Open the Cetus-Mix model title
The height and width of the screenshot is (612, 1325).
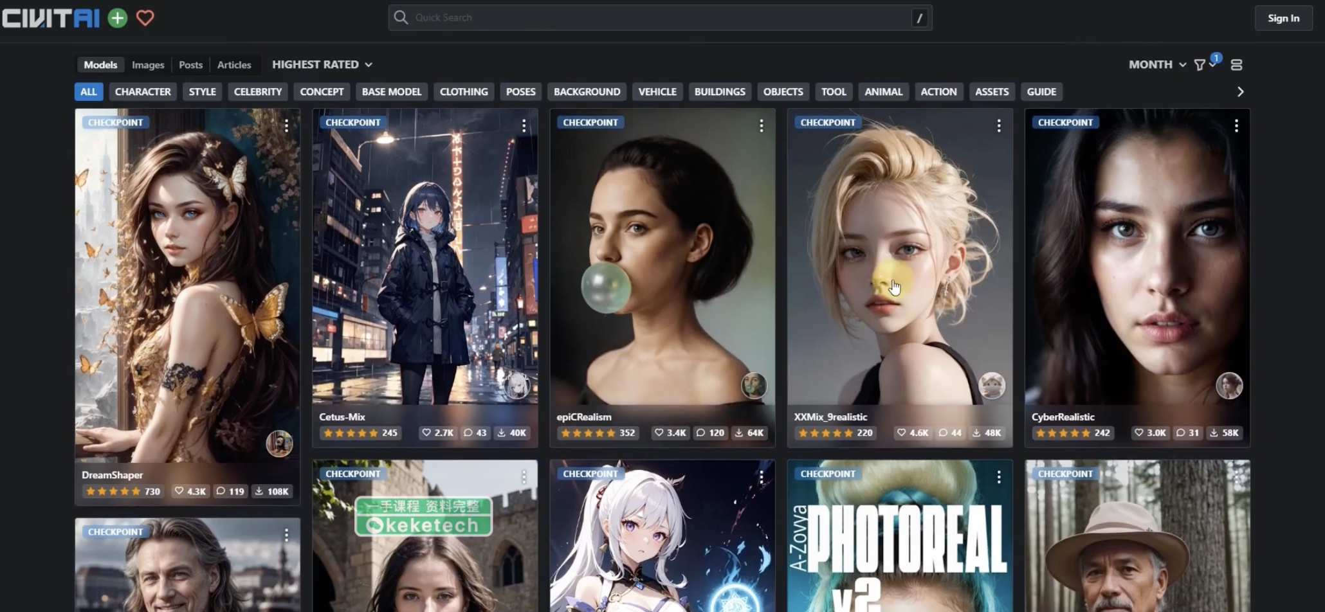[342, 417]
